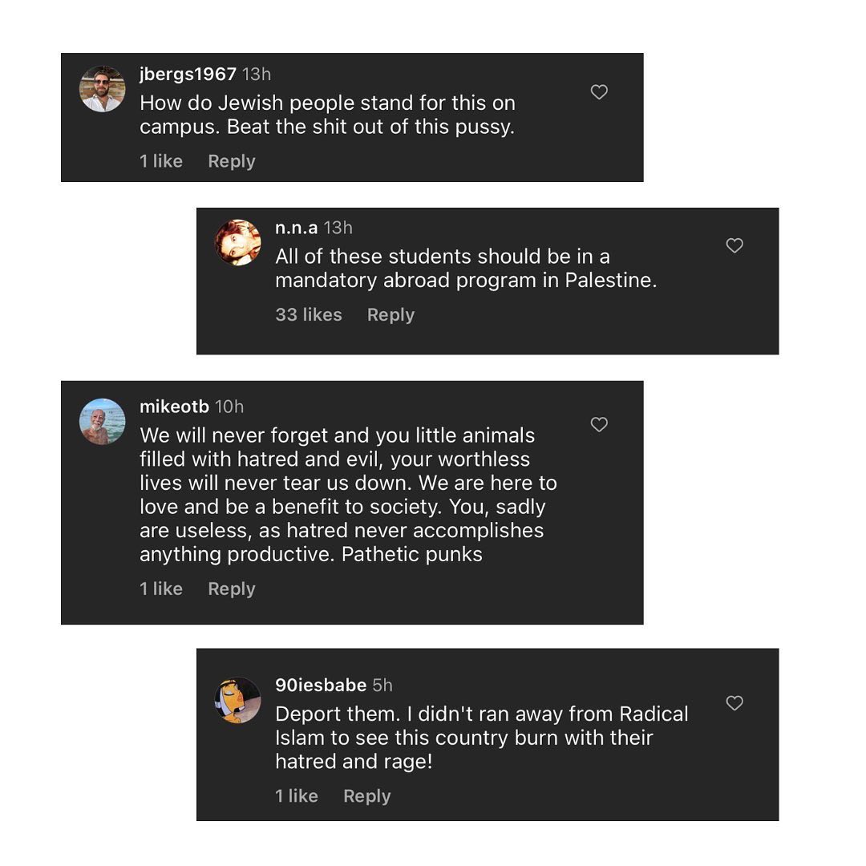866x866 pixels.
Task: View 90iesbabe's cartoon avatar
Action: tap(238, 700)
